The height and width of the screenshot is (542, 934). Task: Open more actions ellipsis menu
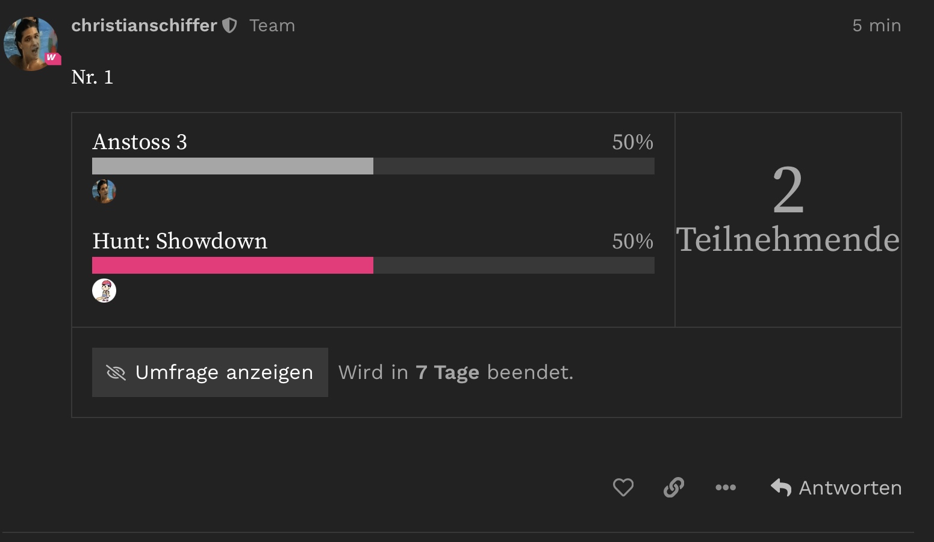pyautogui.click(x=725, y=487)
